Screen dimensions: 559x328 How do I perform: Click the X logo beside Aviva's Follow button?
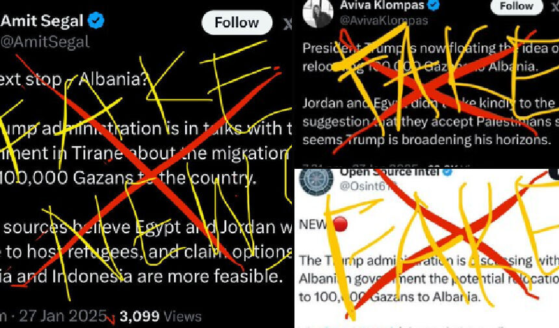pyautogui.click(x=556, y=8)
